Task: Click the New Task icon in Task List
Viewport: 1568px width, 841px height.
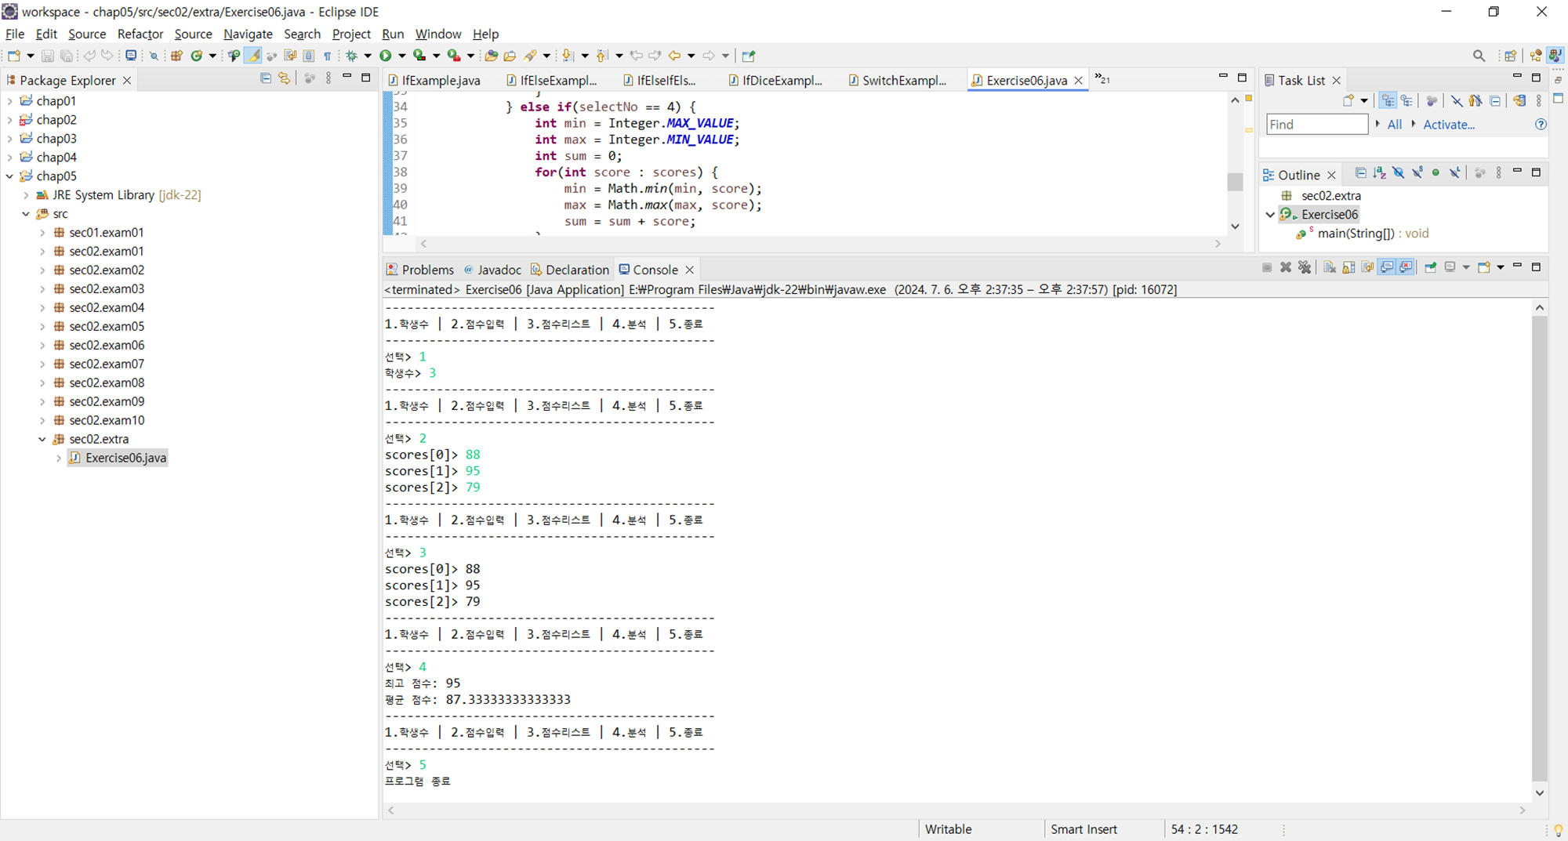Action: click(1348, 100)
